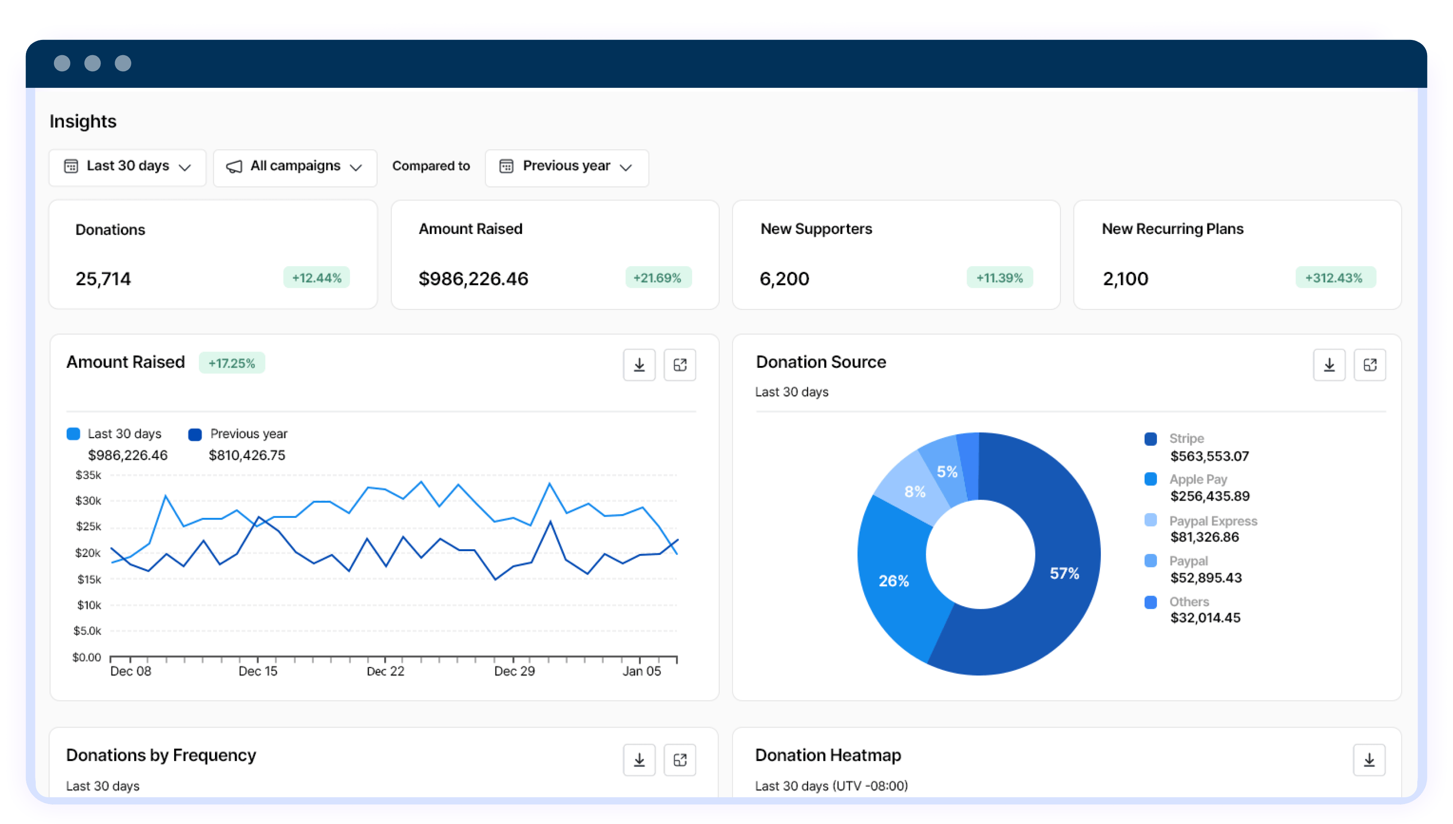Download the Donation Heatmap data
This screenshot has width=1453, height=824.
[1369, 760]
